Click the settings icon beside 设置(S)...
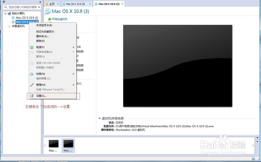 32,96
